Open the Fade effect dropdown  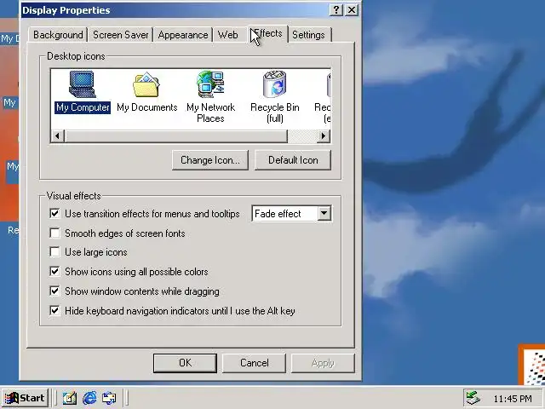click(324, 213)
